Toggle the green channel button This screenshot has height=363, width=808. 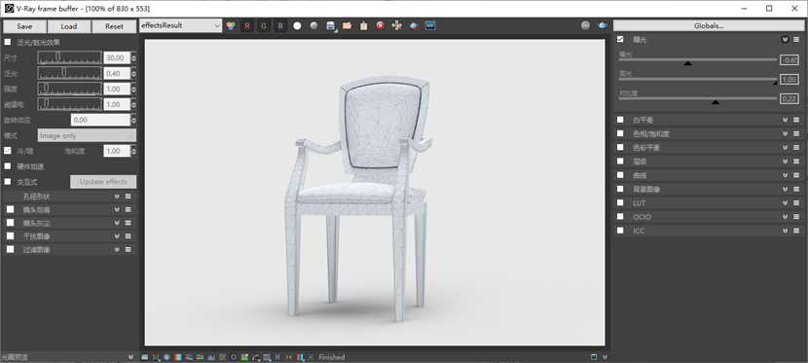[264, 25]
